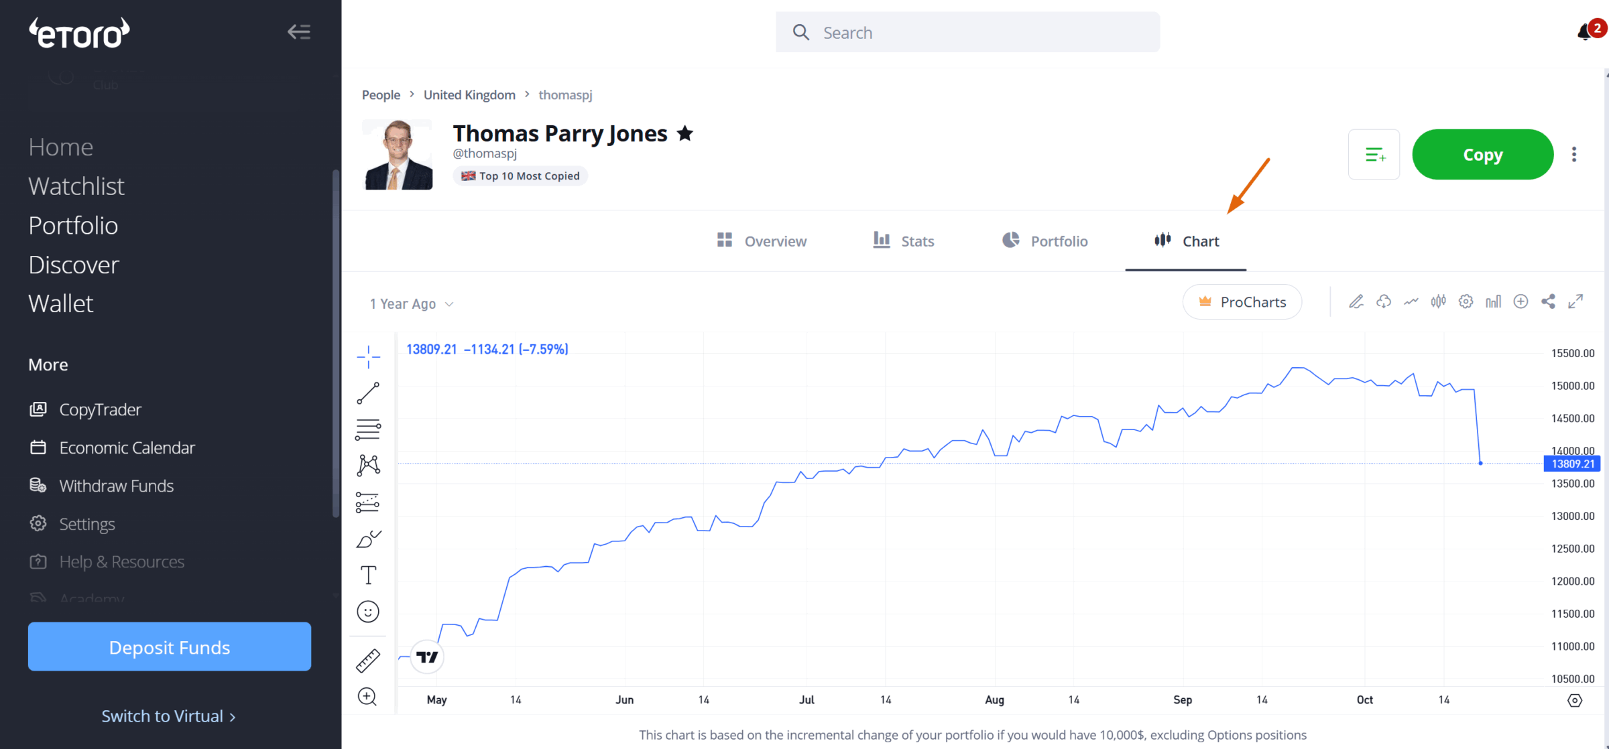Collapse the sidebar with arrow icon
This screenshot has height=749, width=1609.
point(299,31)
